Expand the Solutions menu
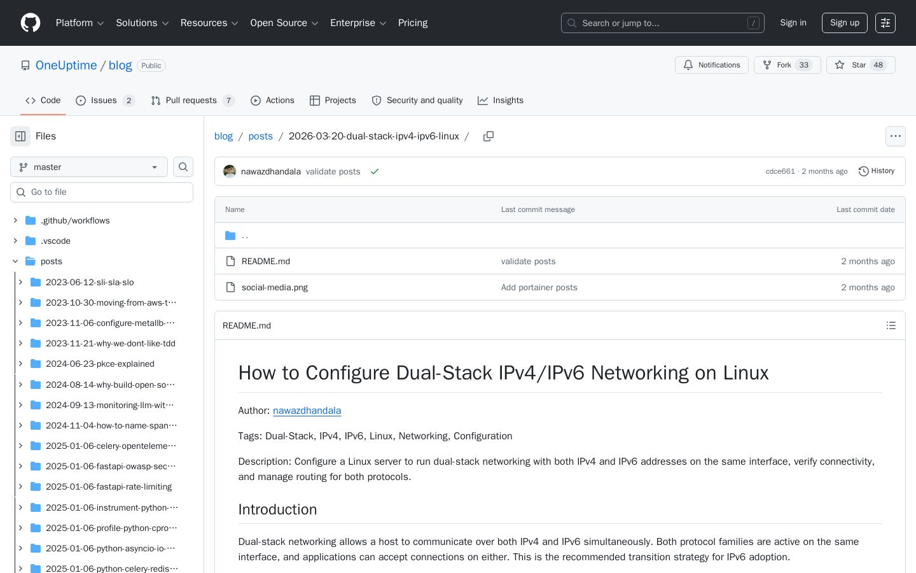 pyautogui.click(x=142, y=23)
